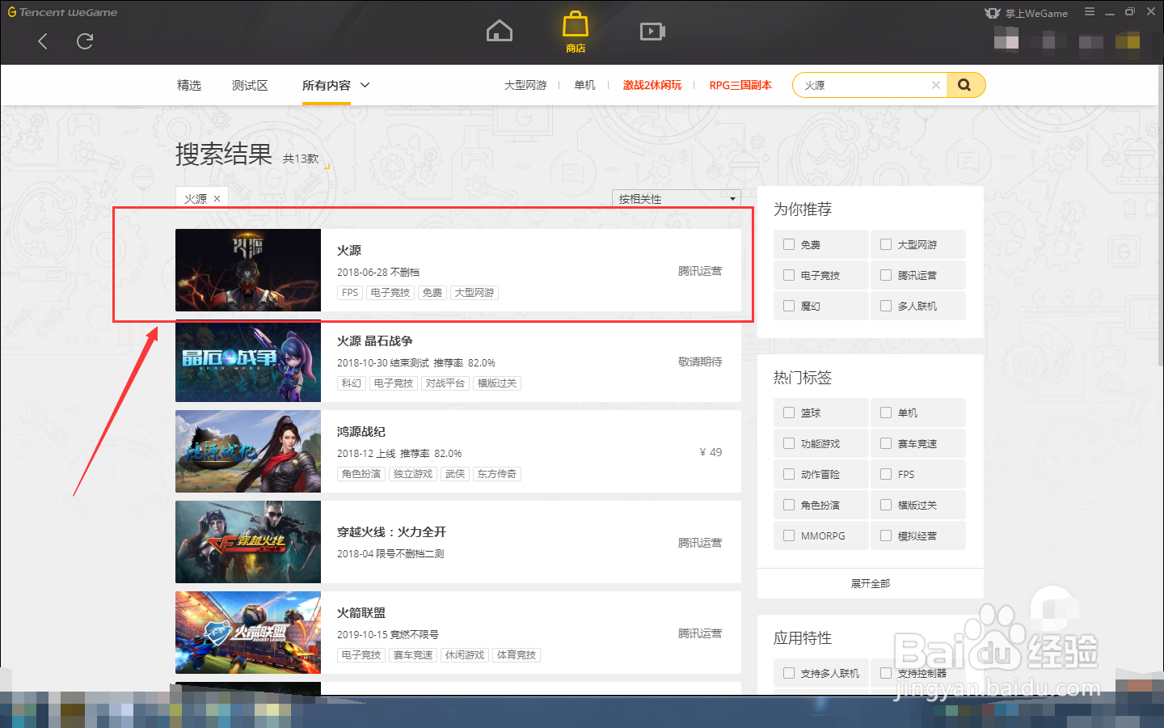Refresh the page with the reload icon

85,41
